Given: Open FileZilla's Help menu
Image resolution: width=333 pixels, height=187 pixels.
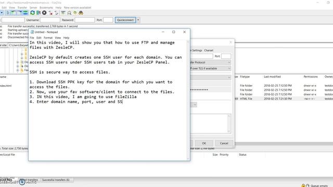Looking at the screenshot, I should 58,7.
